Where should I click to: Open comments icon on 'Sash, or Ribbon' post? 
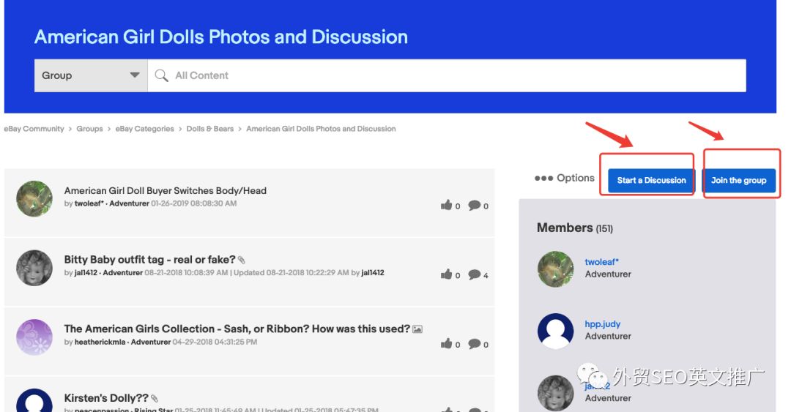coord(474,343)
